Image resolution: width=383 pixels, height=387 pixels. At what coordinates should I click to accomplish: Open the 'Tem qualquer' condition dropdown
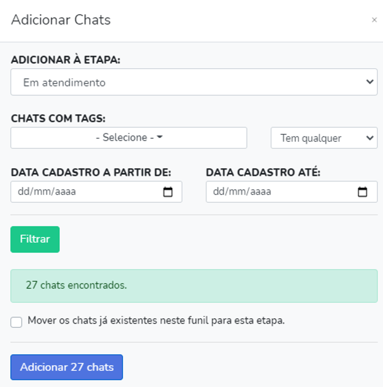point(324,138)
